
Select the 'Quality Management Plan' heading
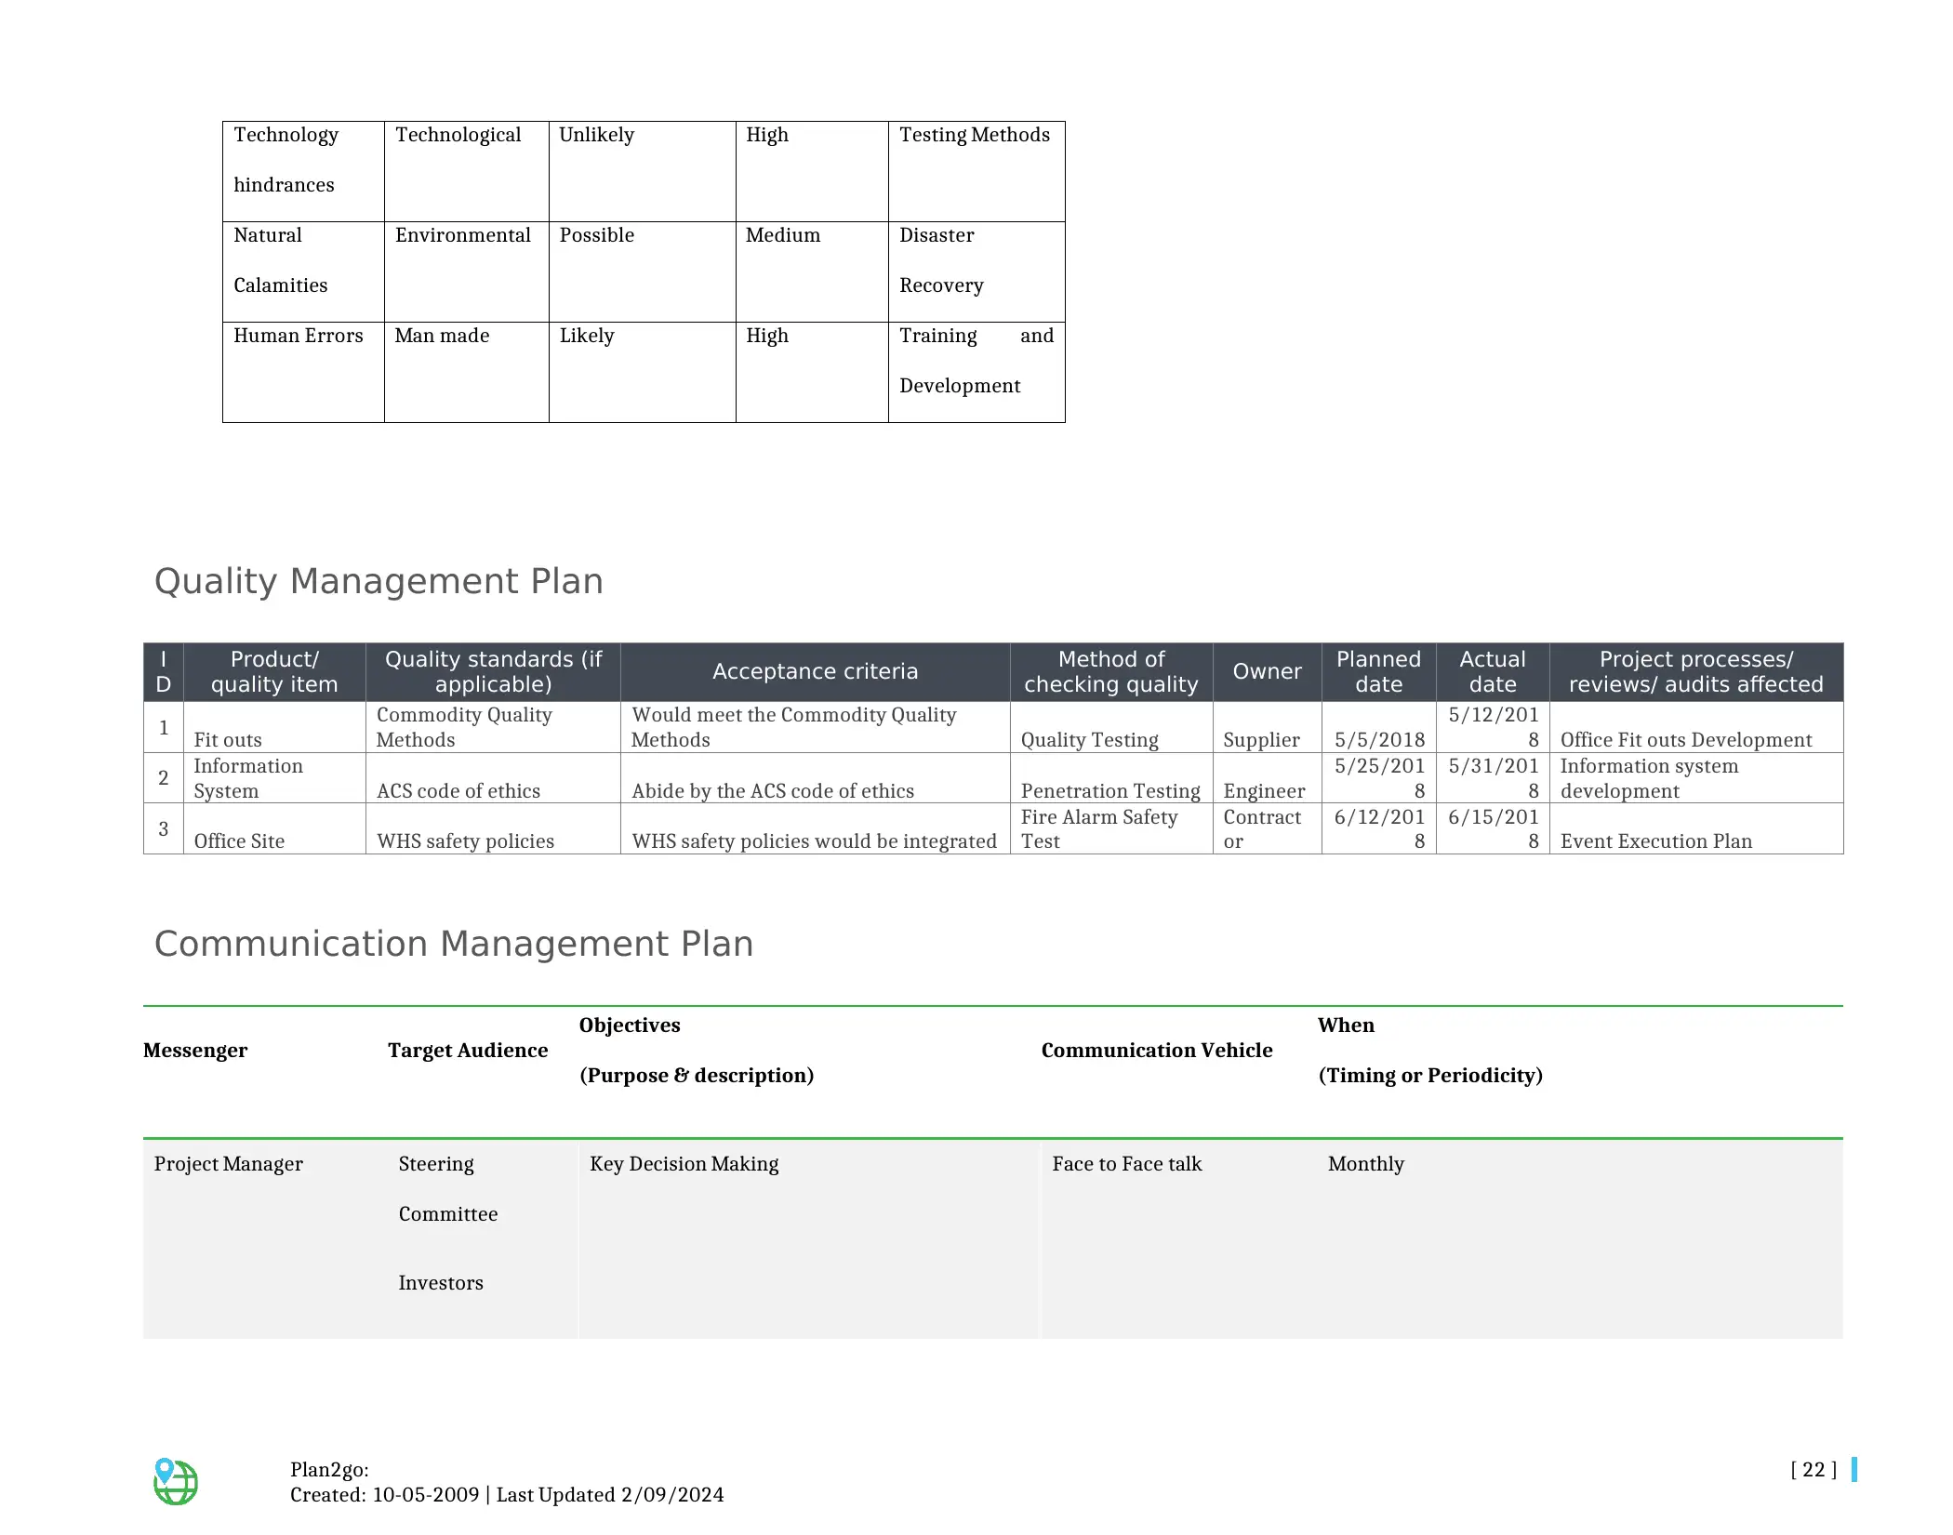pyautogui.click(x=379, y=581)
